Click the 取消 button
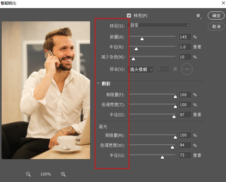This screenshot has width=226, height=182. pyautogui.click(x=216, y=26)
